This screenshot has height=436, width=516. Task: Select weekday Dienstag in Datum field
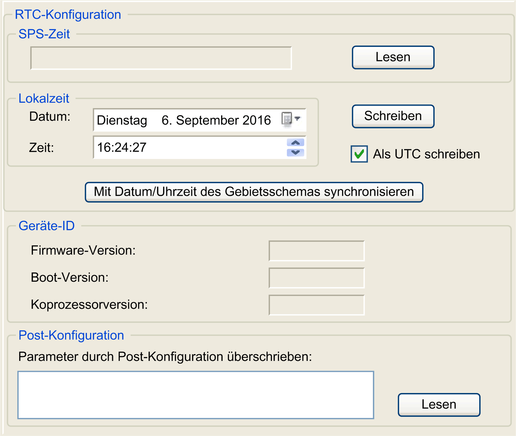122,120
